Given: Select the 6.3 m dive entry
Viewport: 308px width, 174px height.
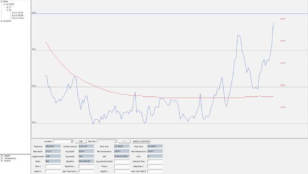Looking at the screenshot, I should (x=17, y=12).
